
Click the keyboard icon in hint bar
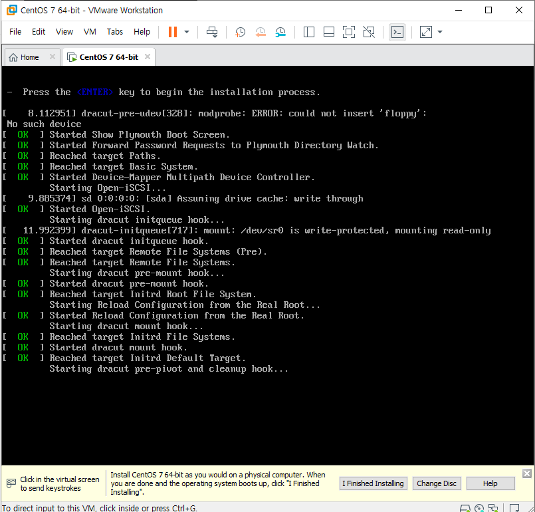(x=11, y=483)
